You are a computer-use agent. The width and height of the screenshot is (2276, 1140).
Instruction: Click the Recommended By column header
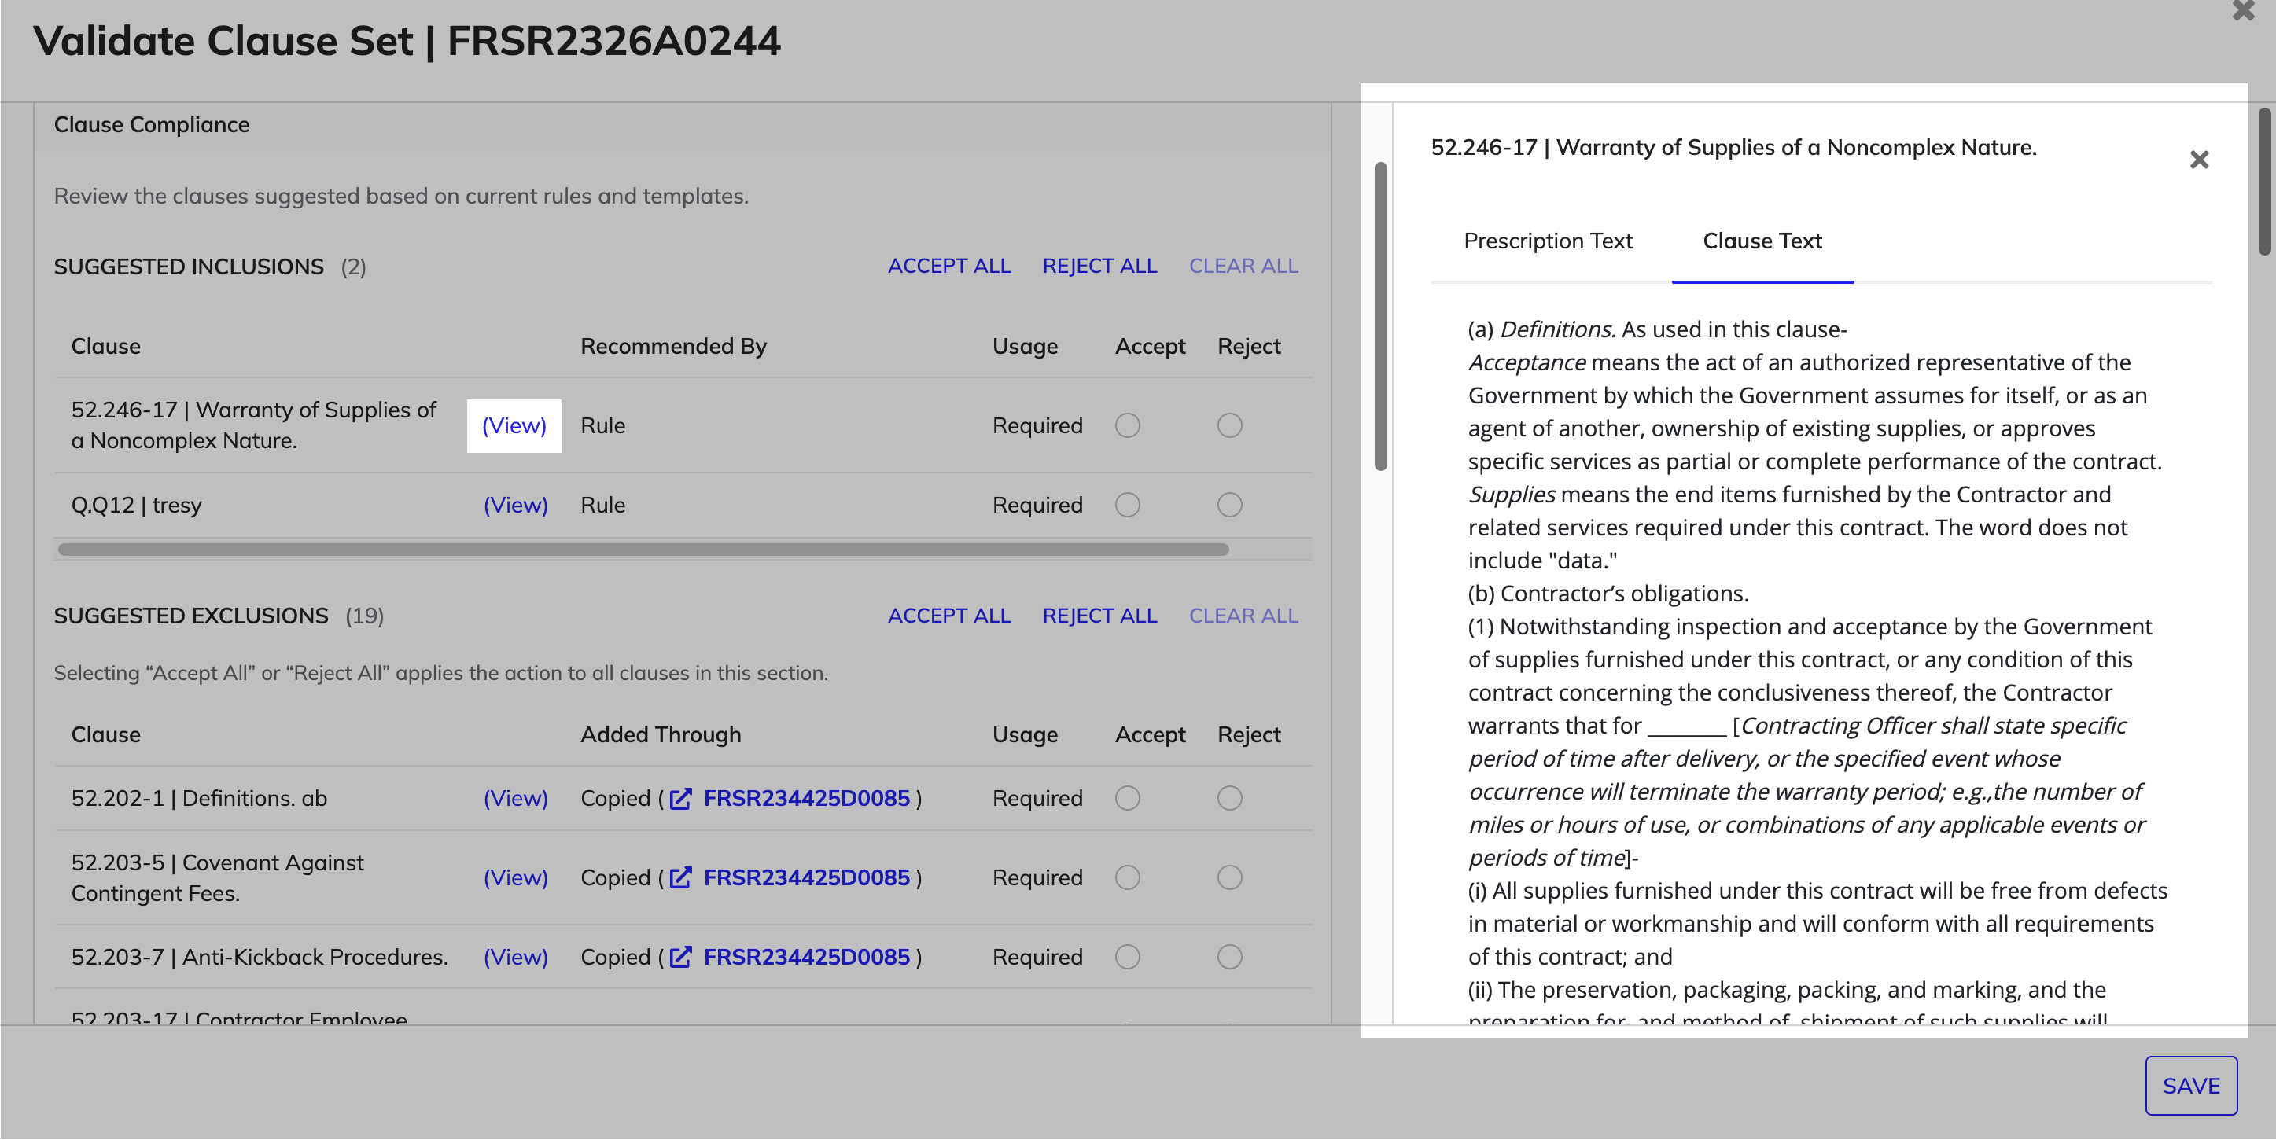click(673, 346)
